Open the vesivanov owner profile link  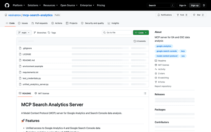15,15
